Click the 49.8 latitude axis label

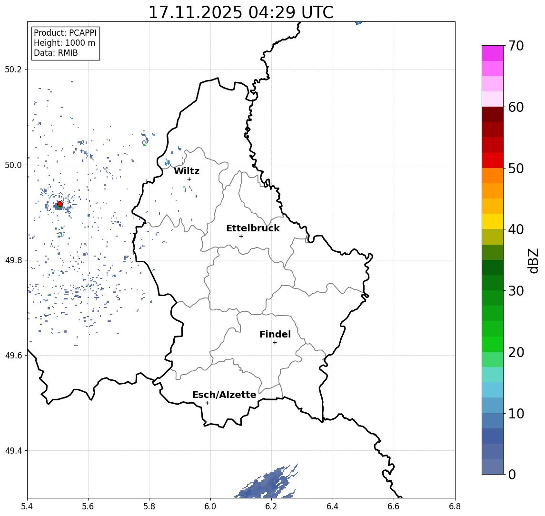tap(13, 260)
